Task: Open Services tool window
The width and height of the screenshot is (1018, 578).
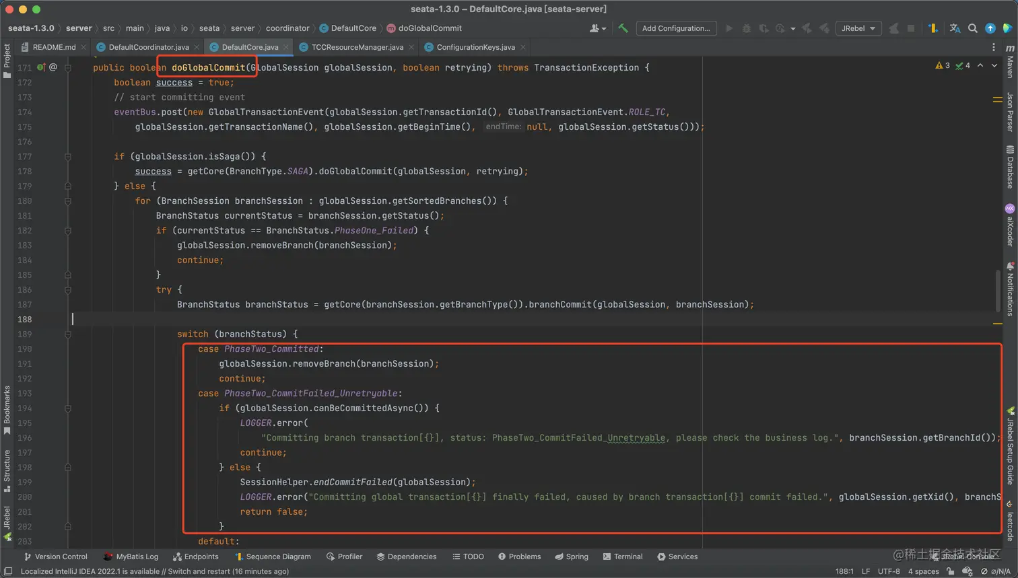Action: tap(677, 556)
